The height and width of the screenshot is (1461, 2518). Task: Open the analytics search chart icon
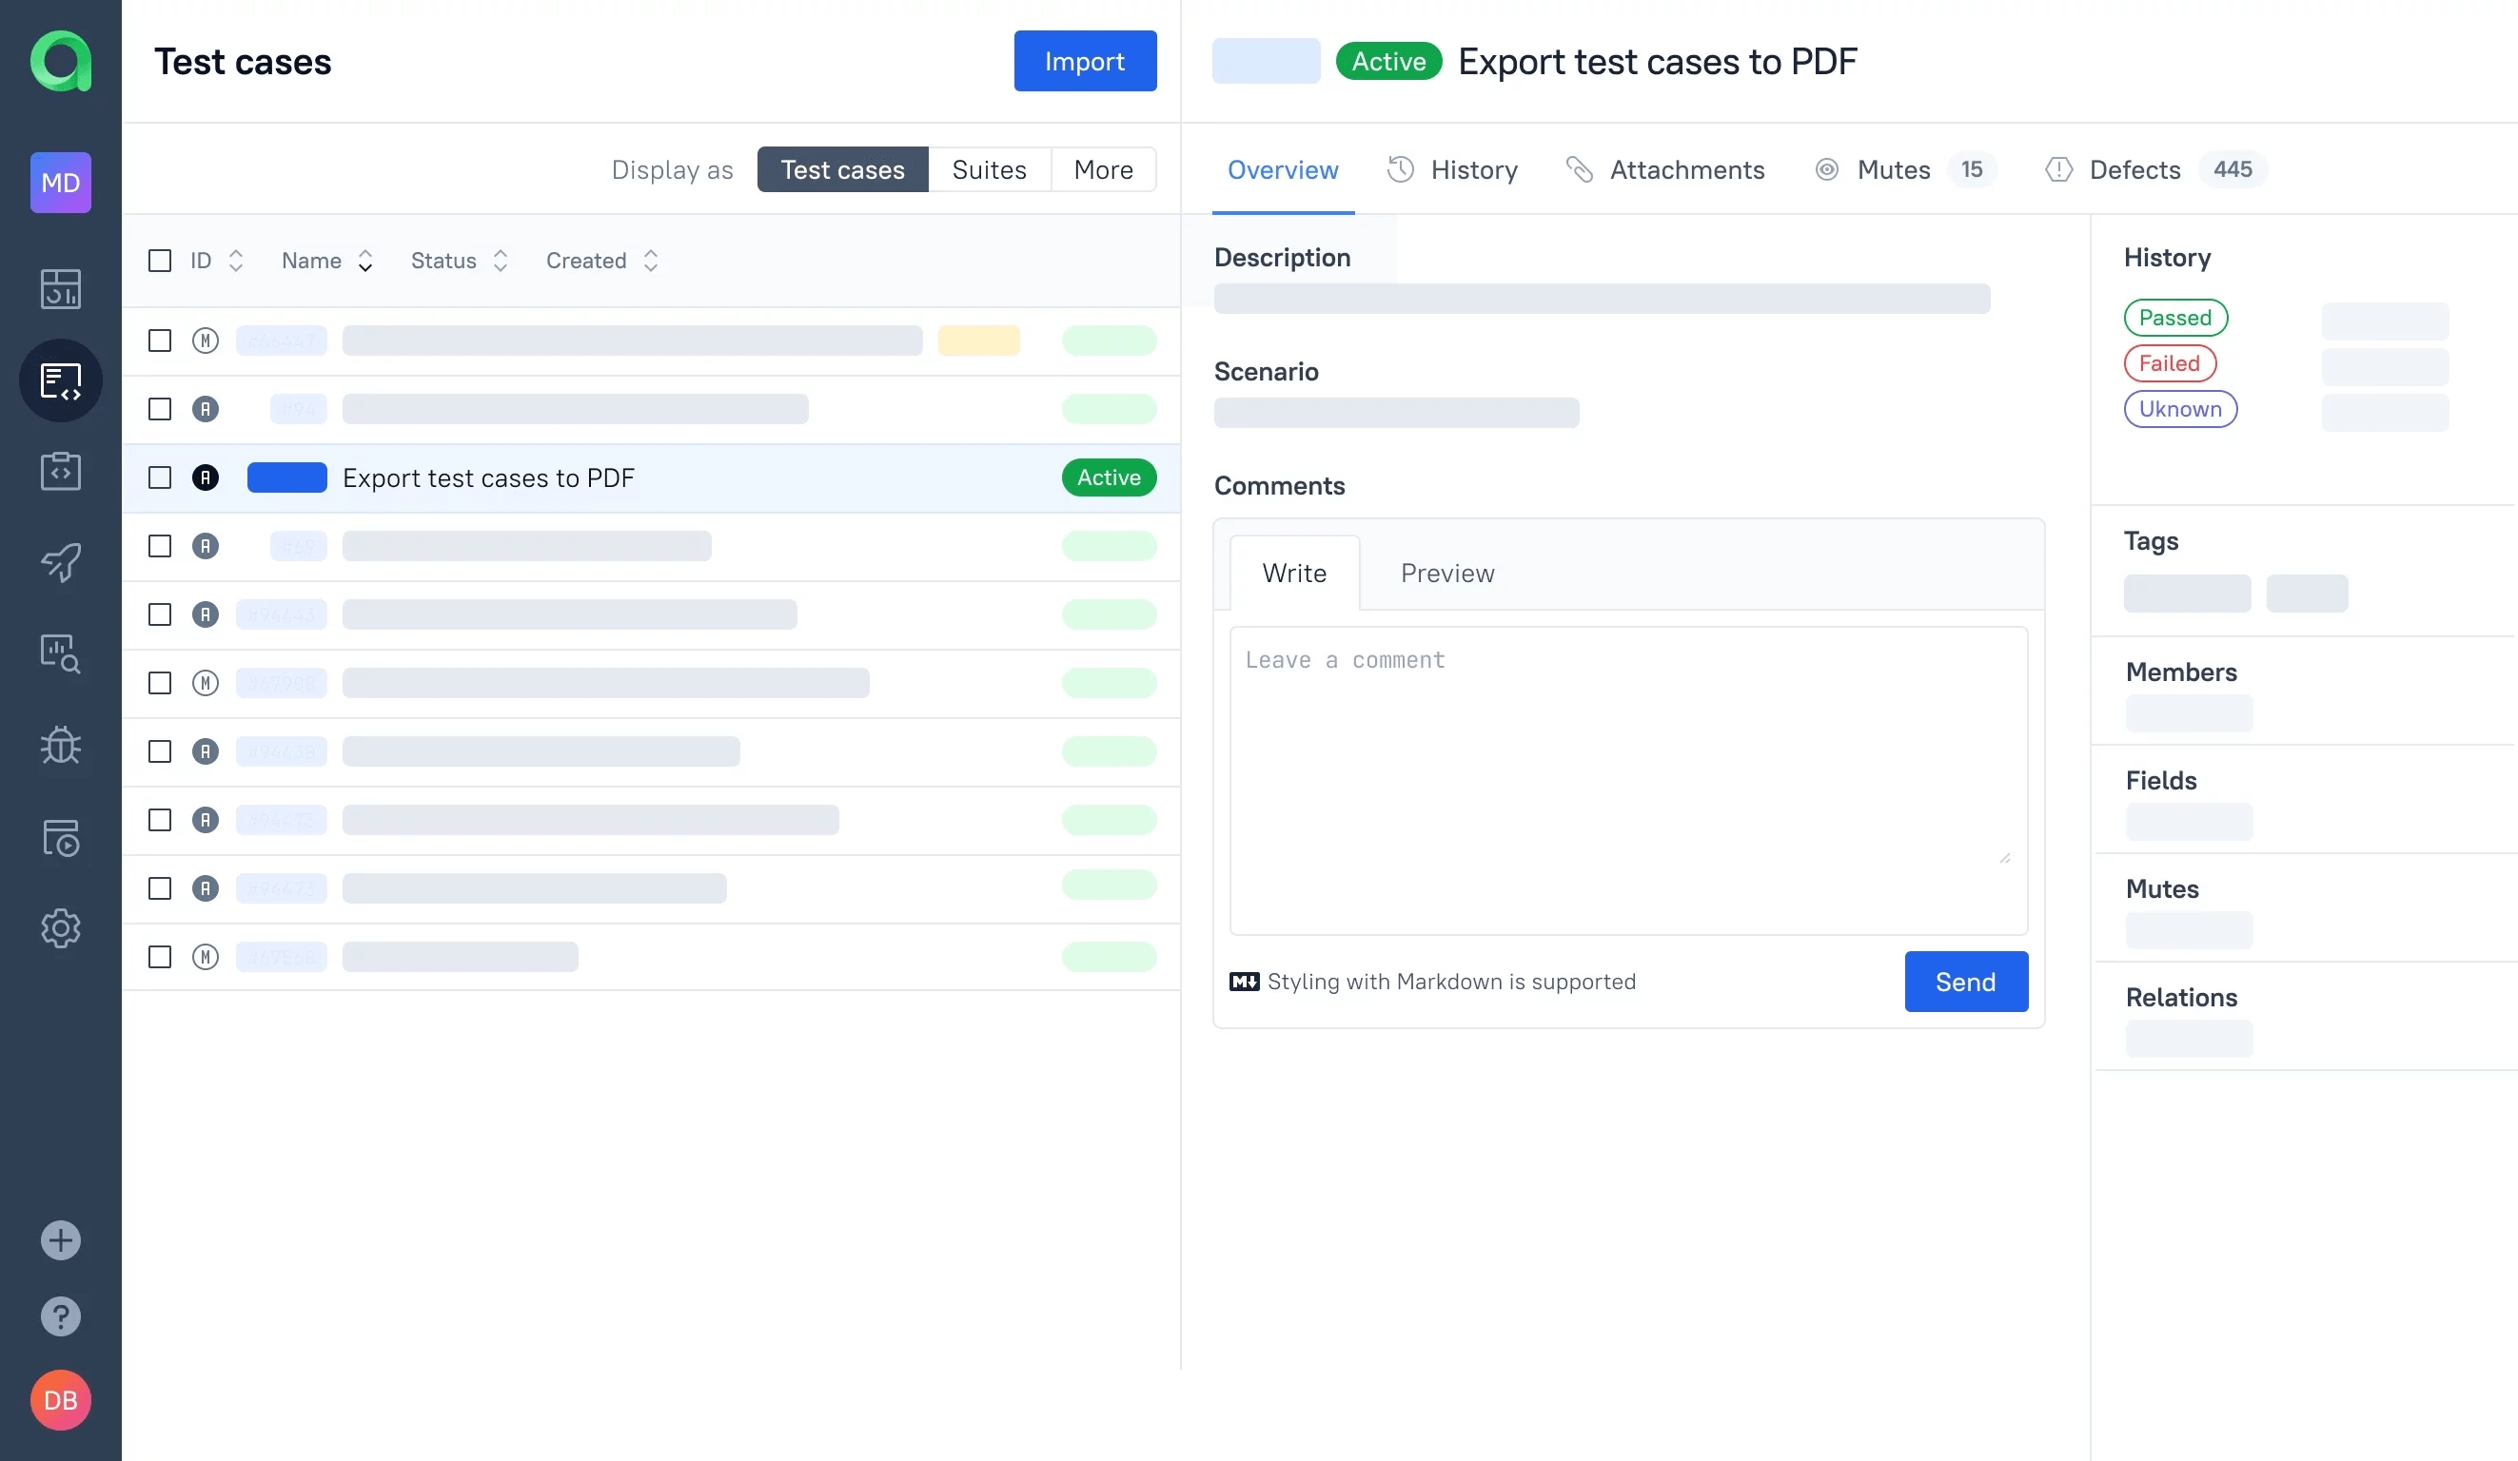point(60,654)
